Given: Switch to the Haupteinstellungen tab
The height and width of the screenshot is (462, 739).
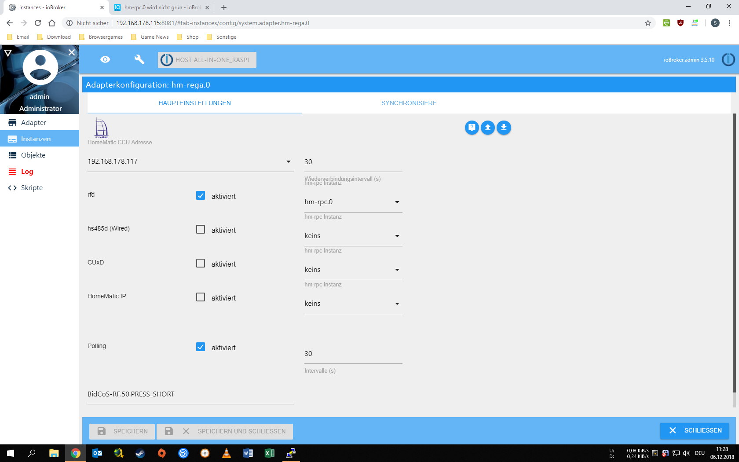Looking at the screenshot, I should point(194,103).
